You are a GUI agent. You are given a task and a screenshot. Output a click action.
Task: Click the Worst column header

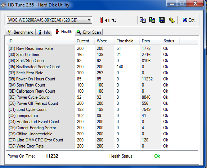[104, 41]
